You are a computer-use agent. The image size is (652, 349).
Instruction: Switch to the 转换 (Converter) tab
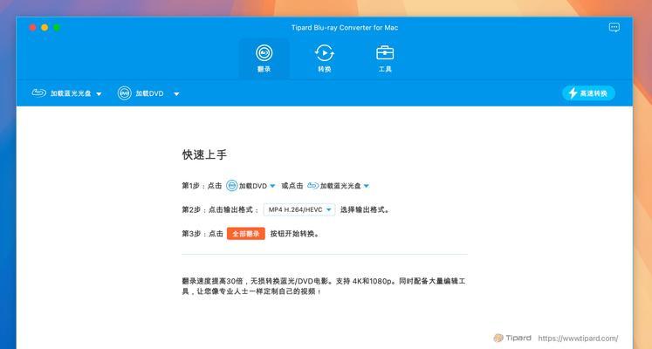[x=325, y=58]
